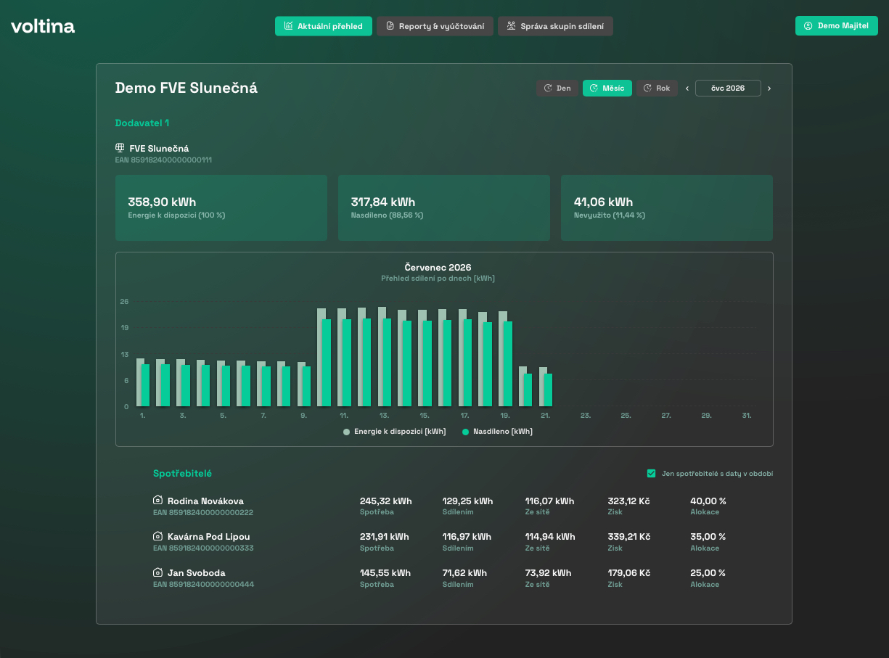Click the Rodina Nováková meter icon
The height and width of the screenshot is (658, 889).
pos(157,501)
